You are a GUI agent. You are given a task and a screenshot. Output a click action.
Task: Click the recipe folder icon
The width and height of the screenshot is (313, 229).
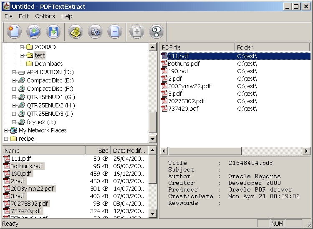point(14,138)
